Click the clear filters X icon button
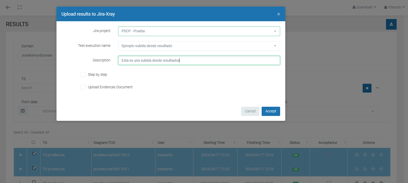408x183 pixels. tap(367, 88)
